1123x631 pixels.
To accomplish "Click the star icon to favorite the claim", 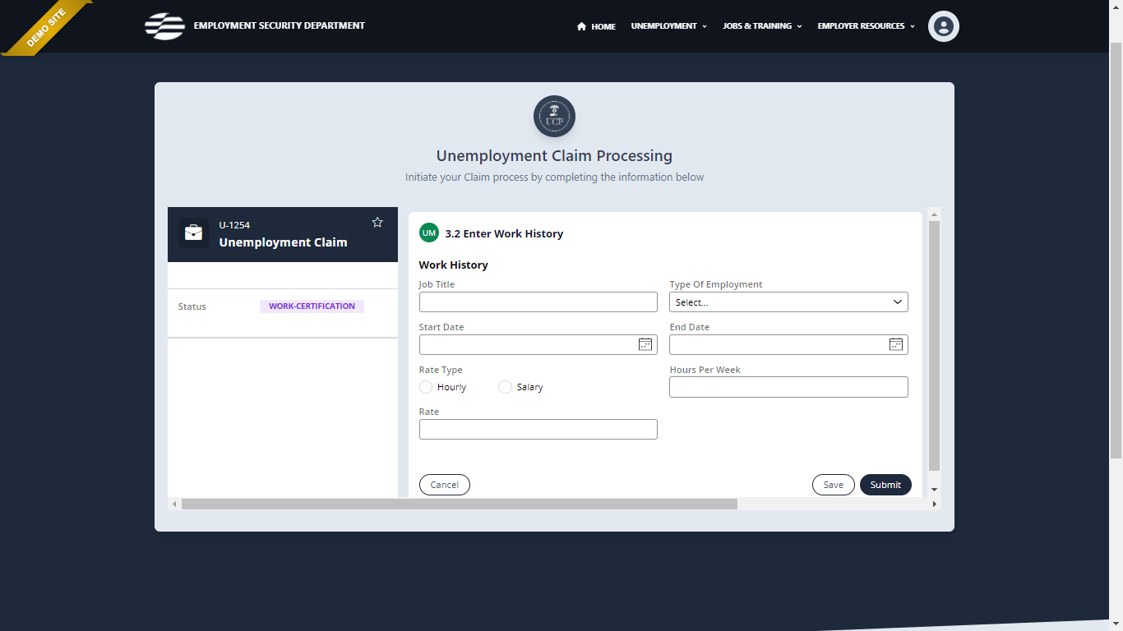I will 377,222.
